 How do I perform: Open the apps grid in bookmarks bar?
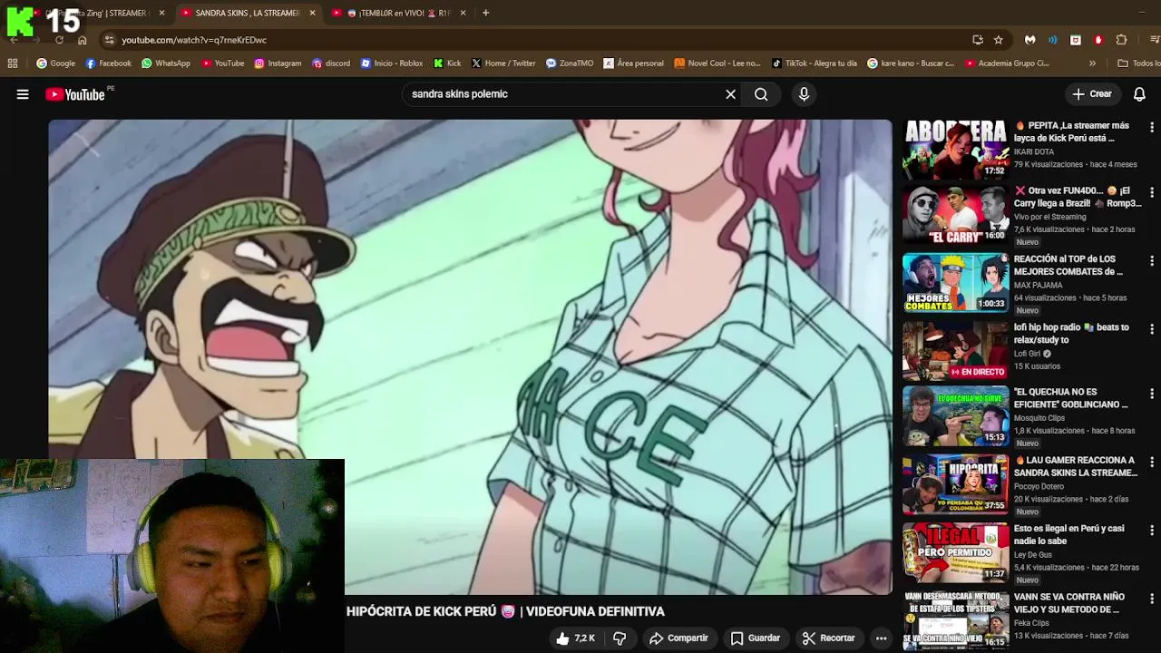click(13, 63)
